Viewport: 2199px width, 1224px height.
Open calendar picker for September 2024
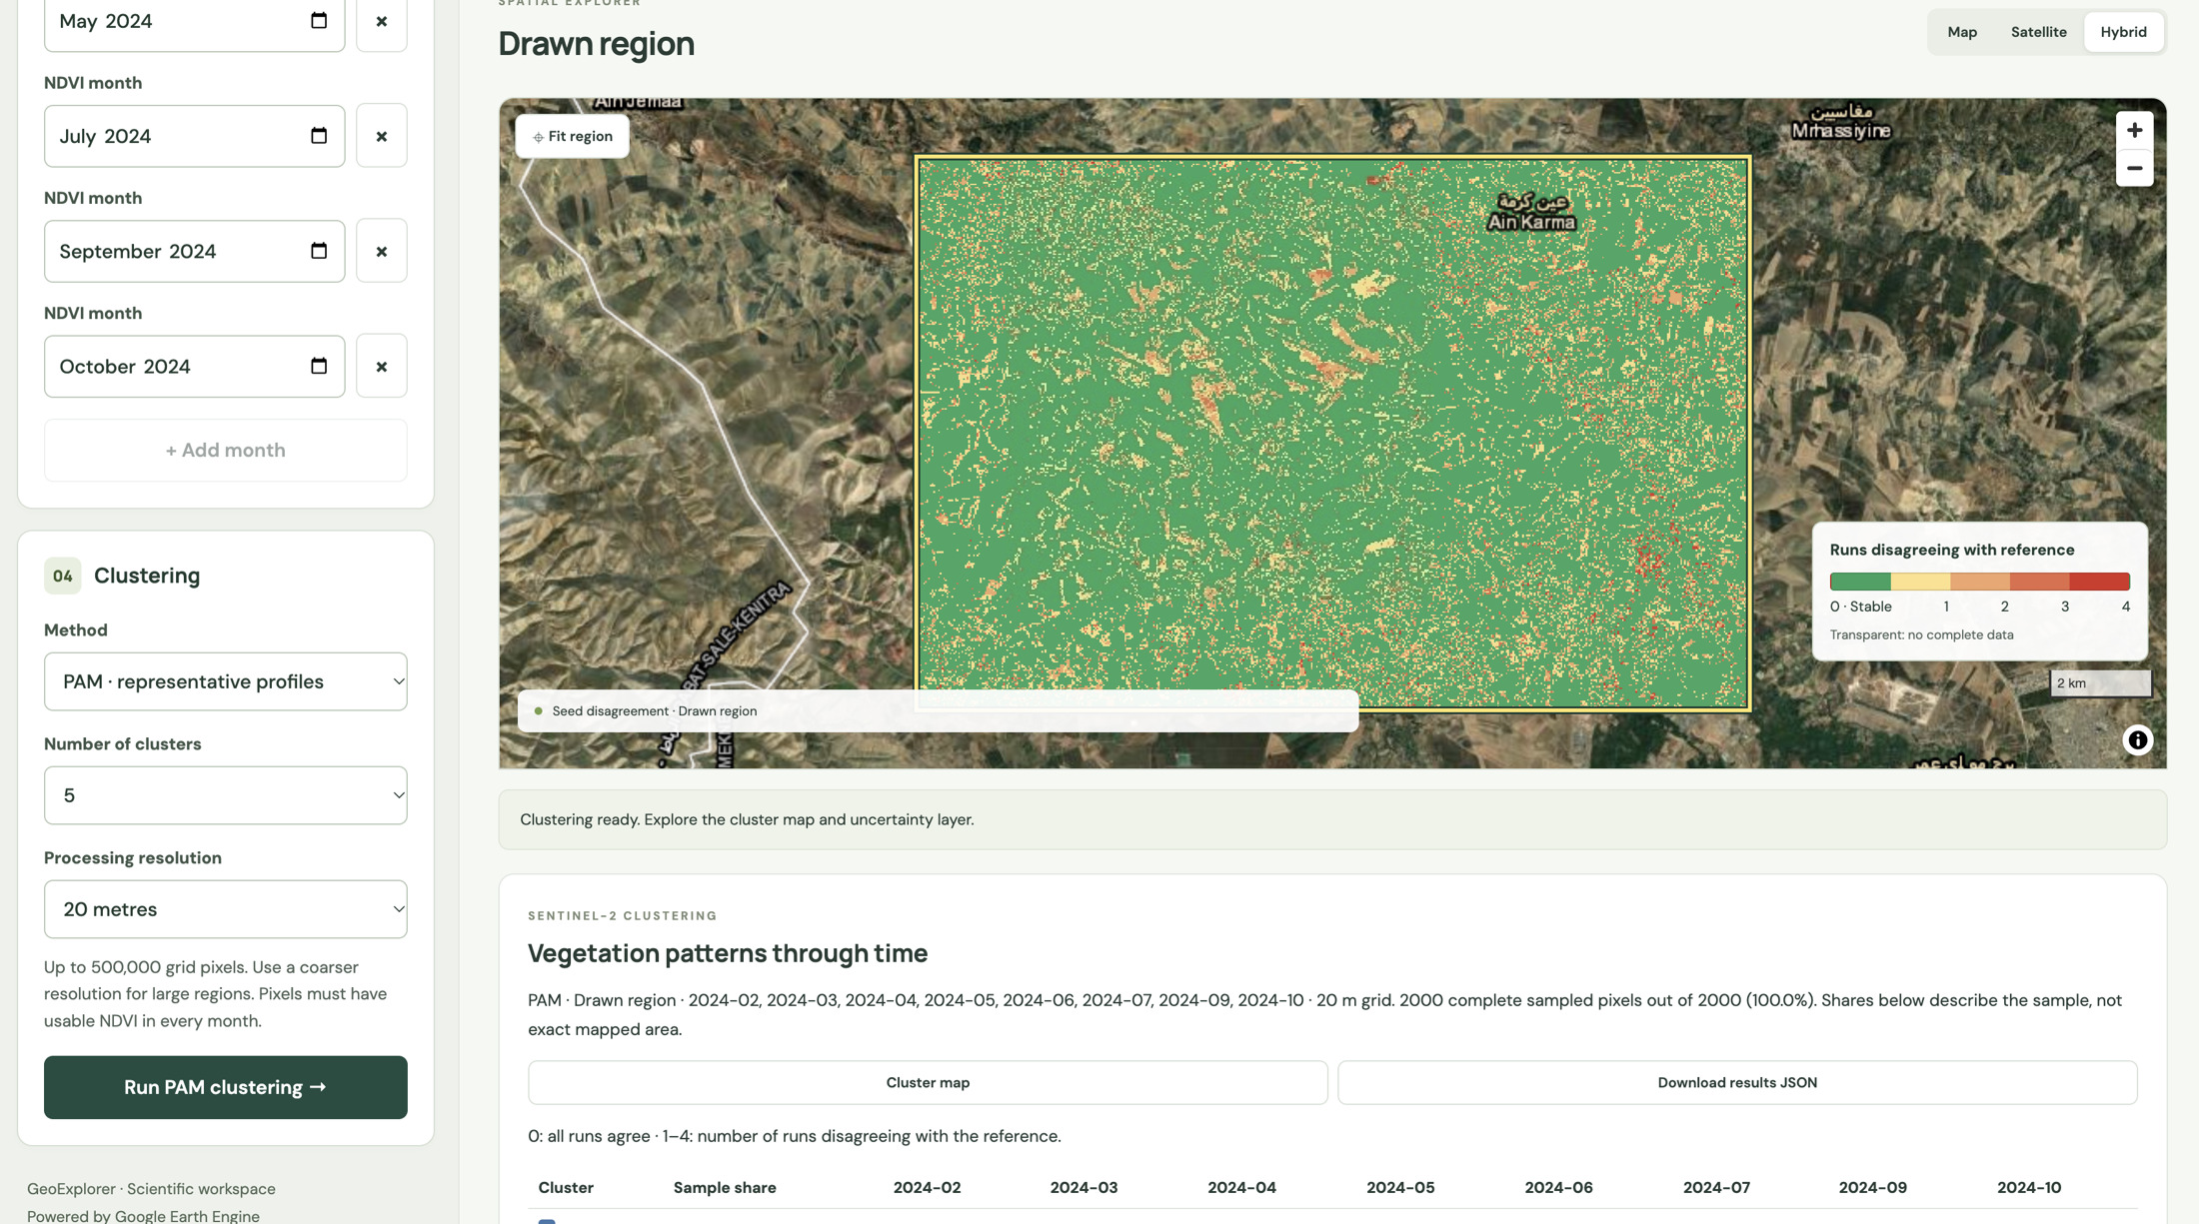pyautogui.click(x=319, y=250)
